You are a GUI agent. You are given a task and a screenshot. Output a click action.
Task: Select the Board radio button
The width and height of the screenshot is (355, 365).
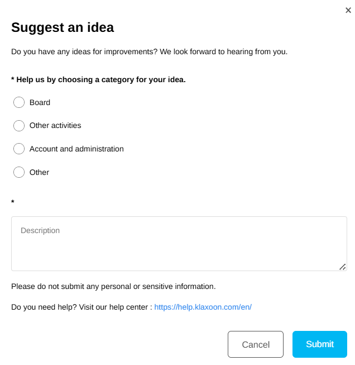pyautogui.click(x=19, y=102)
